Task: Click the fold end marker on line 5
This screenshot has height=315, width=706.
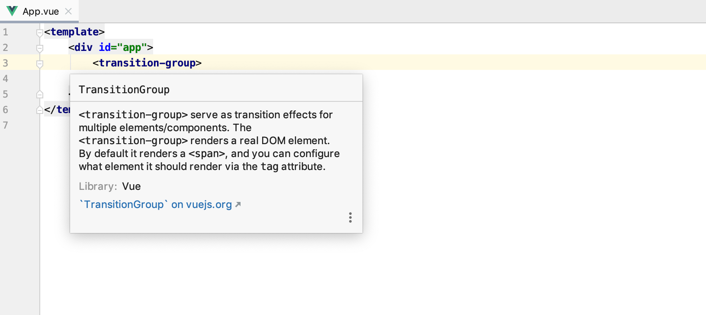Action: point(40,94)
